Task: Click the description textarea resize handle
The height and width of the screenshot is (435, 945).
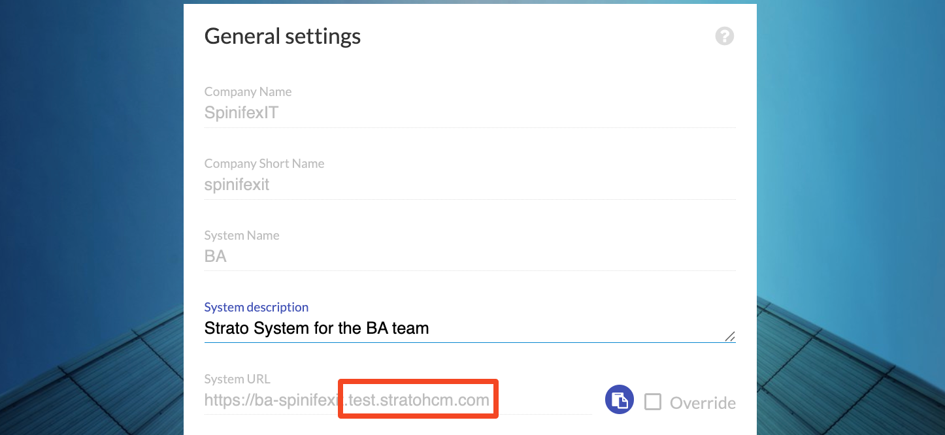Action: click(x=730, y=336)
